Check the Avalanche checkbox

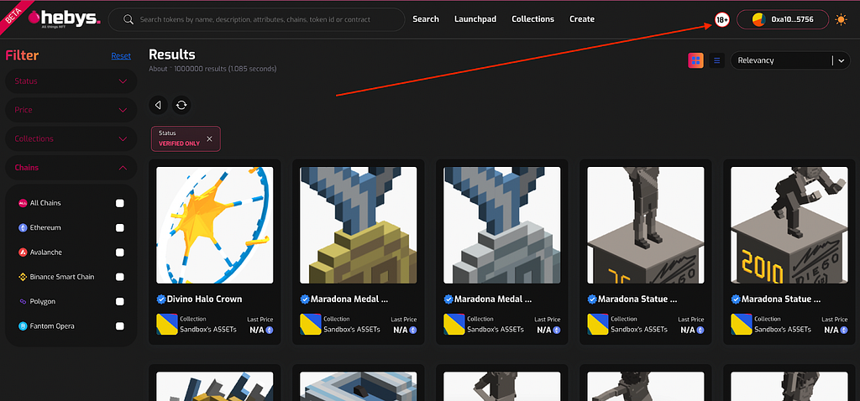click(119, 253)
